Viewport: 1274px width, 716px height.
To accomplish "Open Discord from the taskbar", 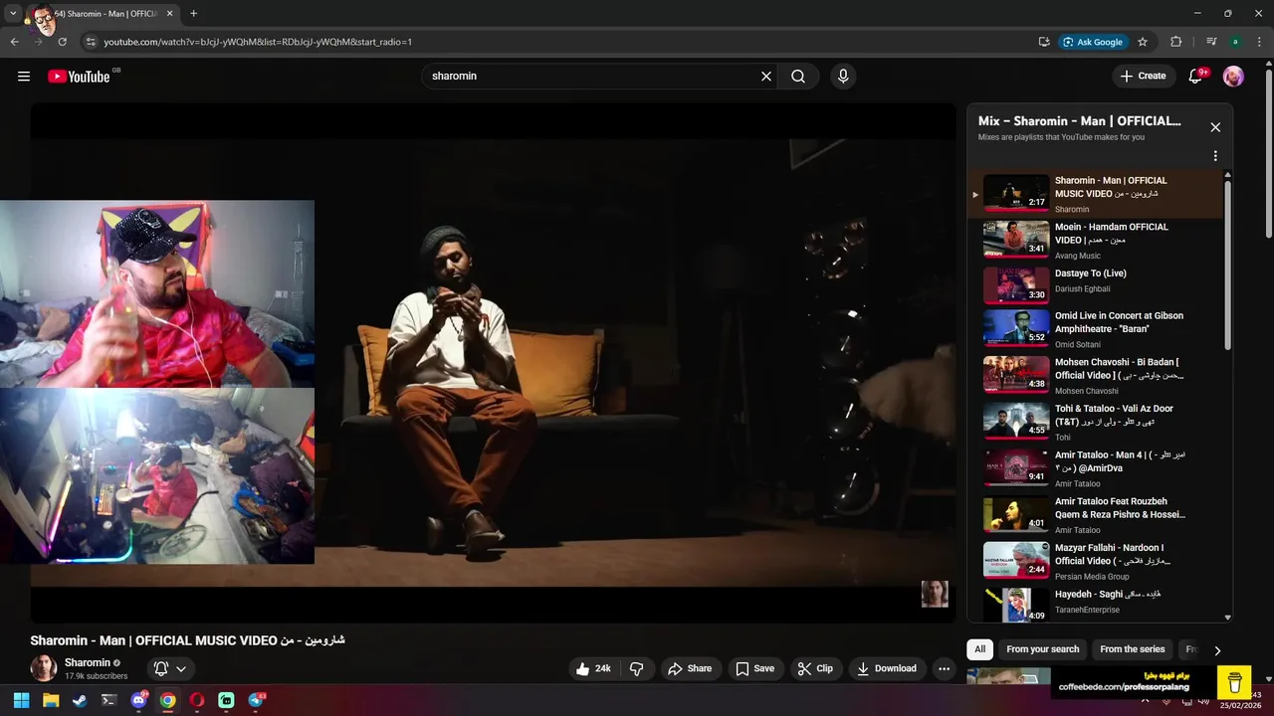I will (x=139, y=700).
